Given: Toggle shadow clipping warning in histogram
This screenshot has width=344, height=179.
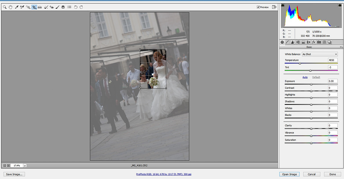Looking at the screenshot, I should pyautogui.click(x=283, y=5).
